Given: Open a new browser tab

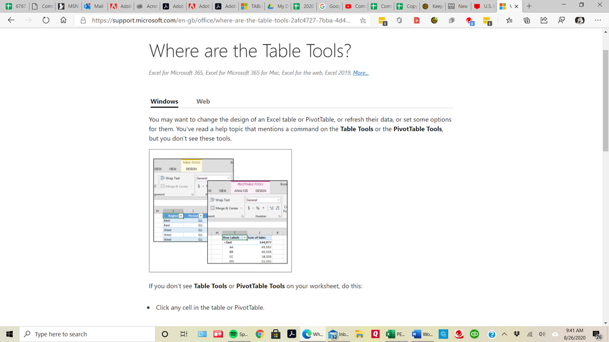Looking at the screenshot, I should 529,6.
